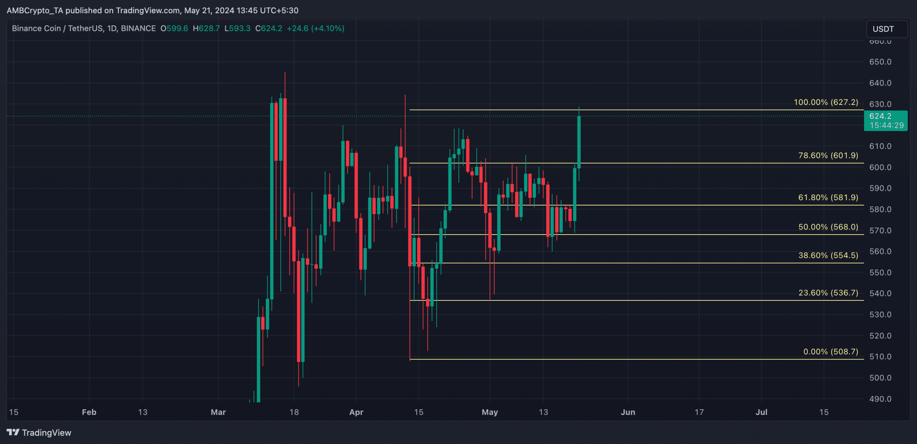Click the Jul date axis label
The height and width of the screenshot is (444, 917).
pos(761,412)
